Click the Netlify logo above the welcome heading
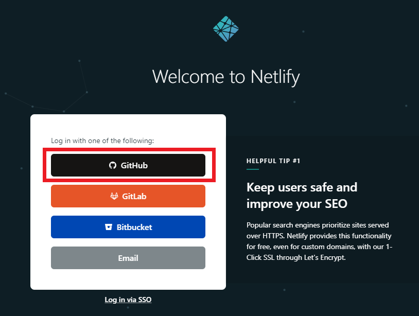This screenshot has height=316, width=419. click(x=225, y=29)
